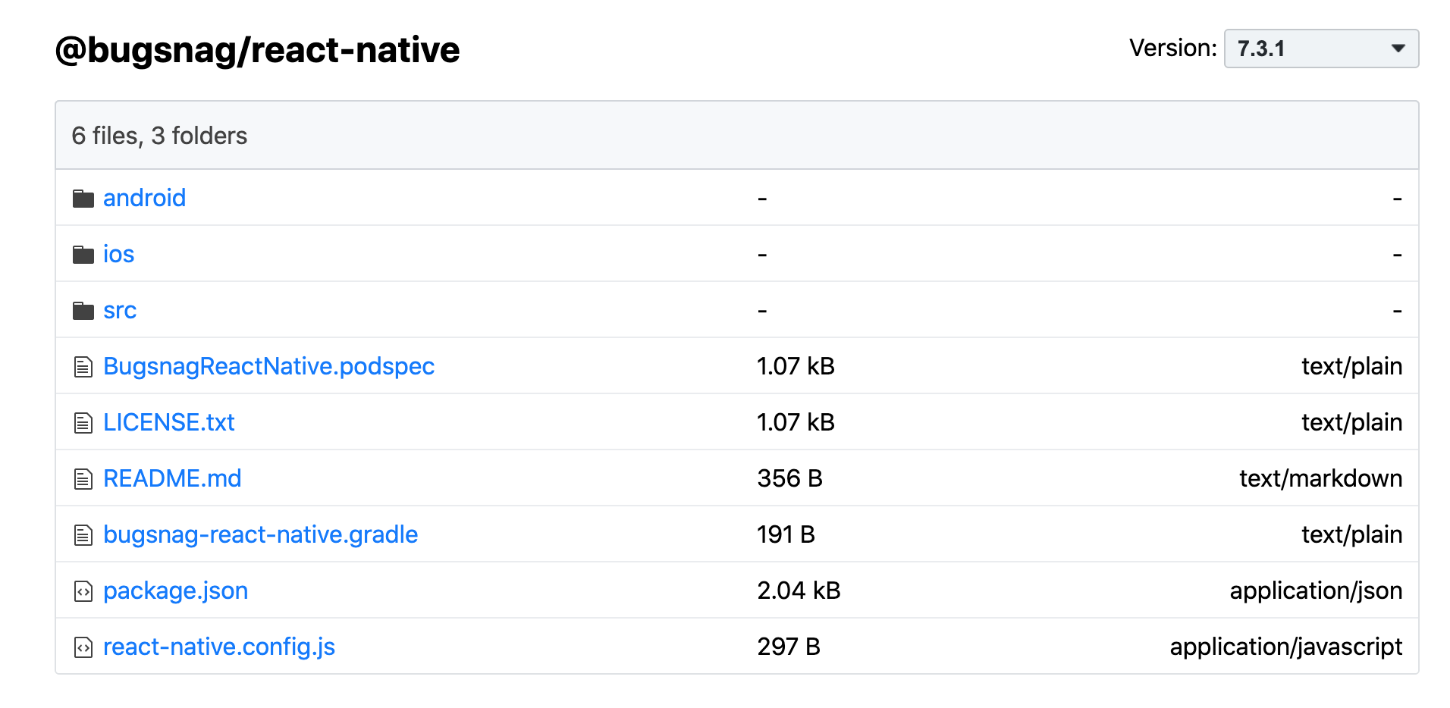Open the src folder
This screenshot has height=708, width=1450.
(x=120, y=310)
